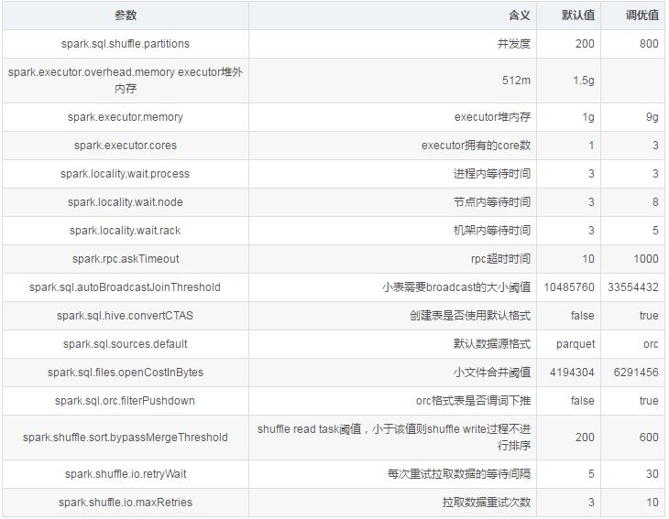Click the tuned value 600
Image resolution: width=669 pixels, height=519 pixels.
649,438
